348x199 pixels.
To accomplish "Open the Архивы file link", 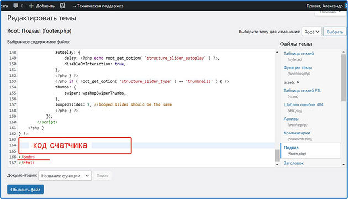I will tap(291, 119).
